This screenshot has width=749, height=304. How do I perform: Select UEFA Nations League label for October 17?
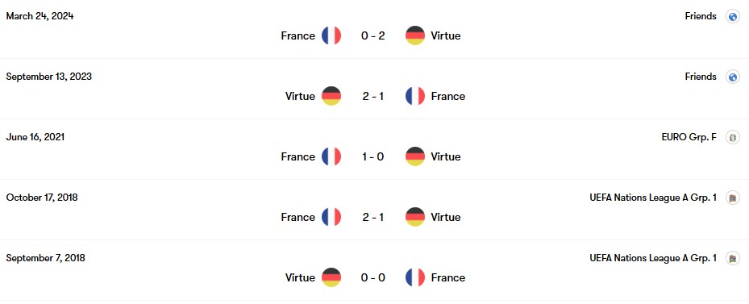653,198
